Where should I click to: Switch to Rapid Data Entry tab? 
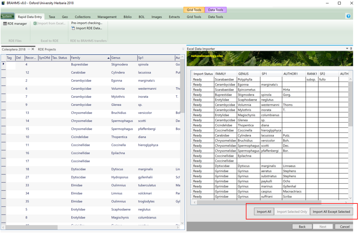(x=30, y=17)
